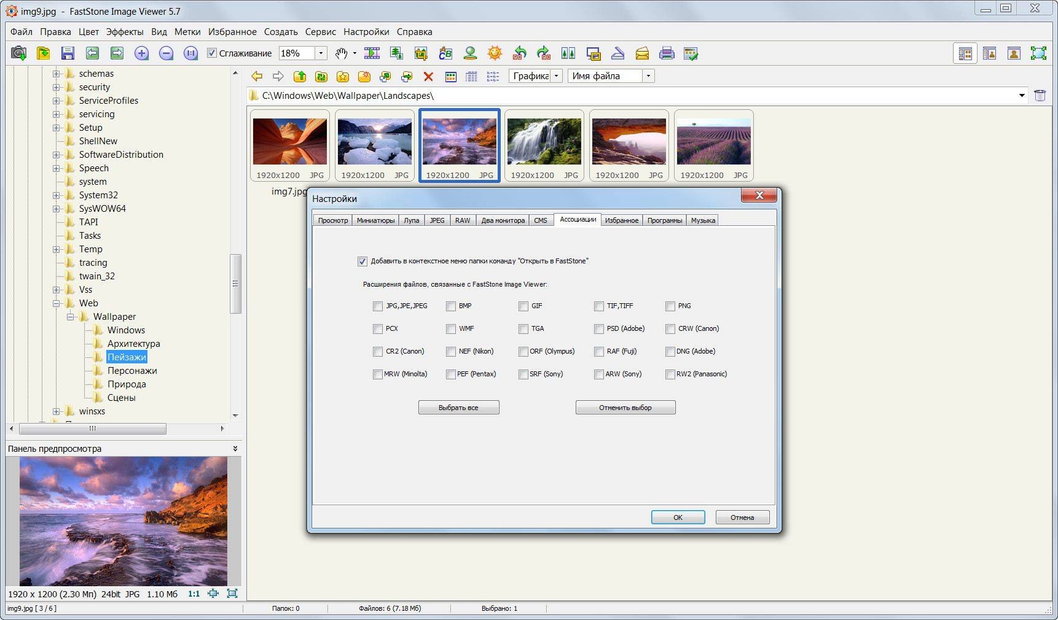
Task: Switch to the JPEG settings tab
Action: pyautogui.click(x=437, y=220)
